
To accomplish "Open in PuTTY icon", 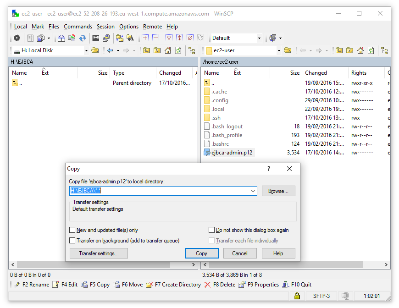I will [106, 38].
